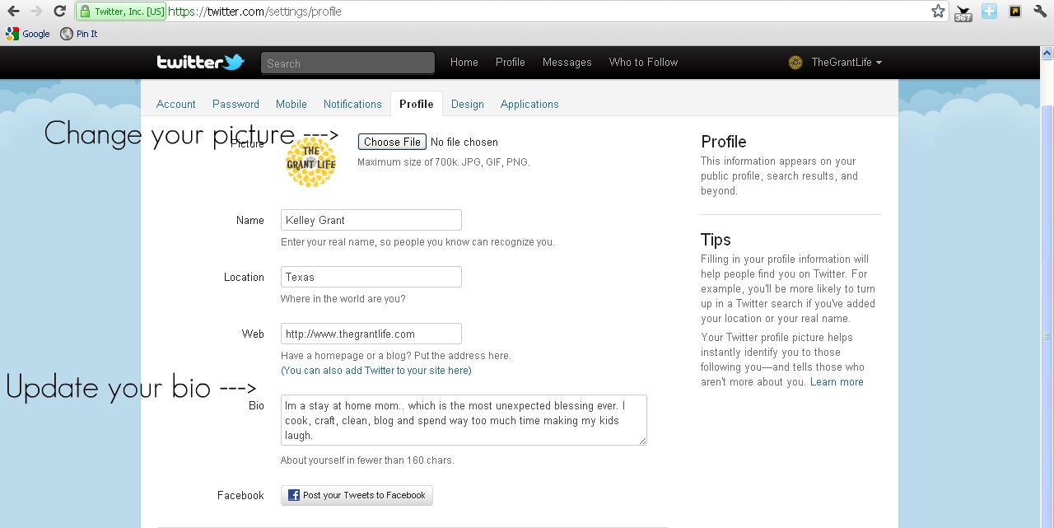Click the Location field showing Texas

pyautogui.click(x=371, y=277)
